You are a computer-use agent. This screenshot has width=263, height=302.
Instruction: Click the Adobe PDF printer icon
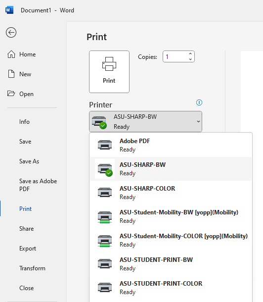point(105,145)
